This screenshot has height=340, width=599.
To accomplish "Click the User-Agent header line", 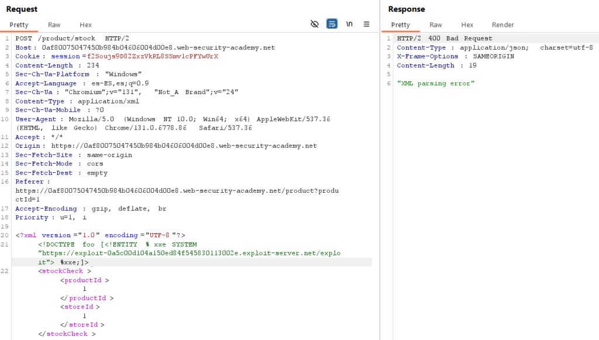I will (173, 124).
